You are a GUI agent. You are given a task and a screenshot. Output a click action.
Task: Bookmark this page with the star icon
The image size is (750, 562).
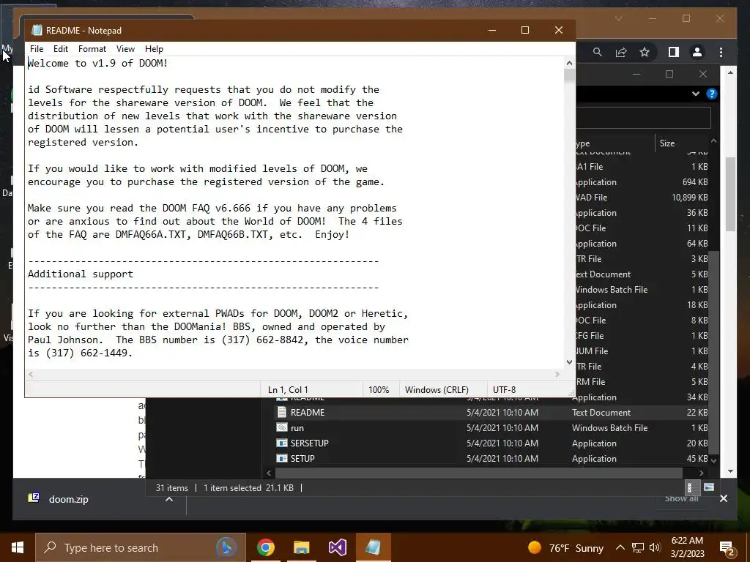[x=645, y=52]
